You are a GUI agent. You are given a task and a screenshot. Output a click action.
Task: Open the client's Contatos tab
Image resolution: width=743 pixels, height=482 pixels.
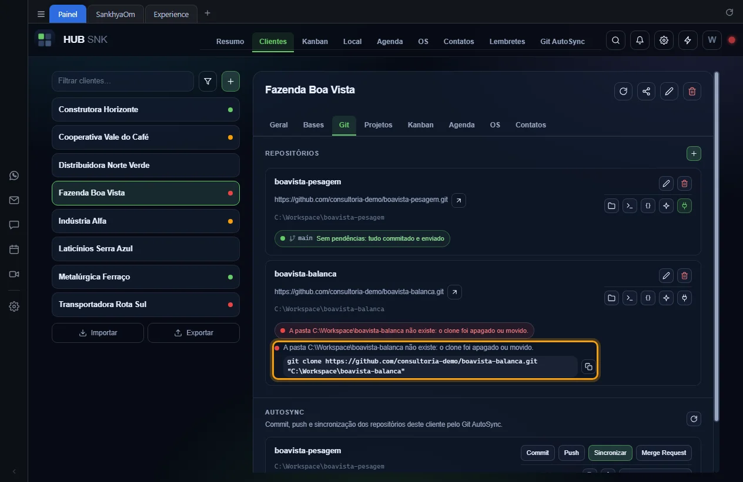point(531,125)
